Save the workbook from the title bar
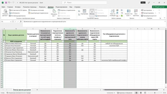The image size is (167, 94). click(6, 3)
